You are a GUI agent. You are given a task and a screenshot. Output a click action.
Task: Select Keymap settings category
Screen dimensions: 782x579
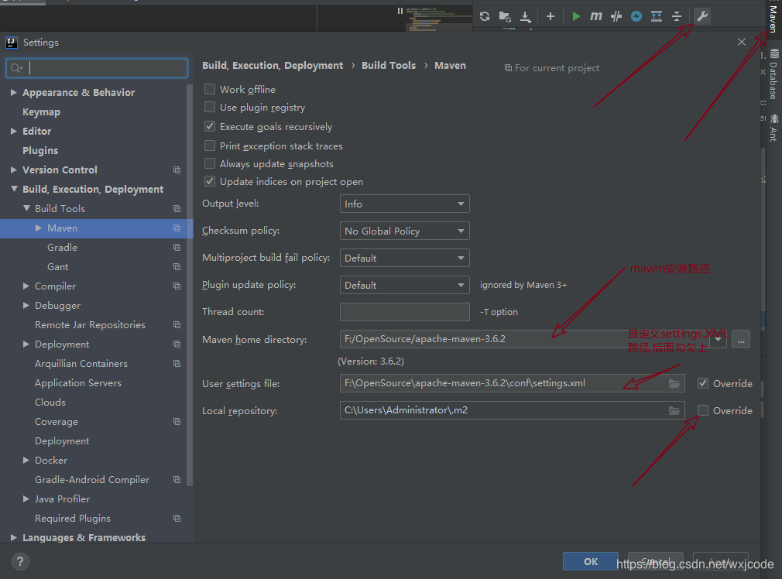(41, 111)
